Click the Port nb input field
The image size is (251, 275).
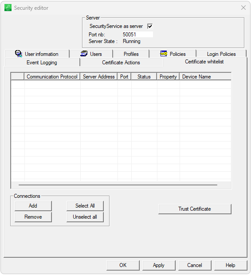coord(137,35)
